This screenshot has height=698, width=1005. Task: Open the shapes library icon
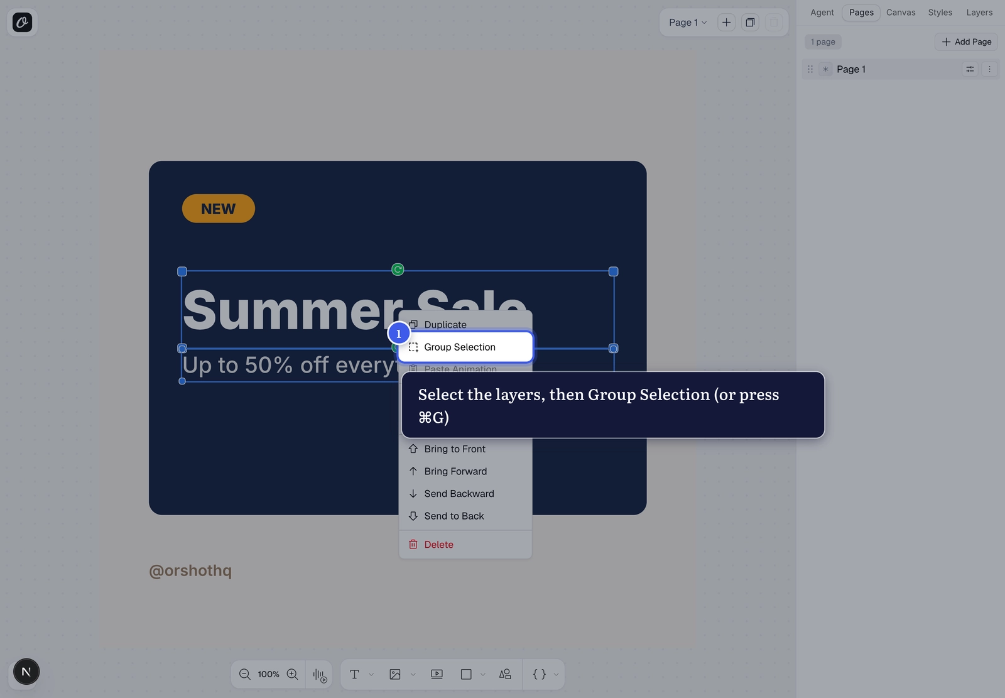click(x=505, y=674)
